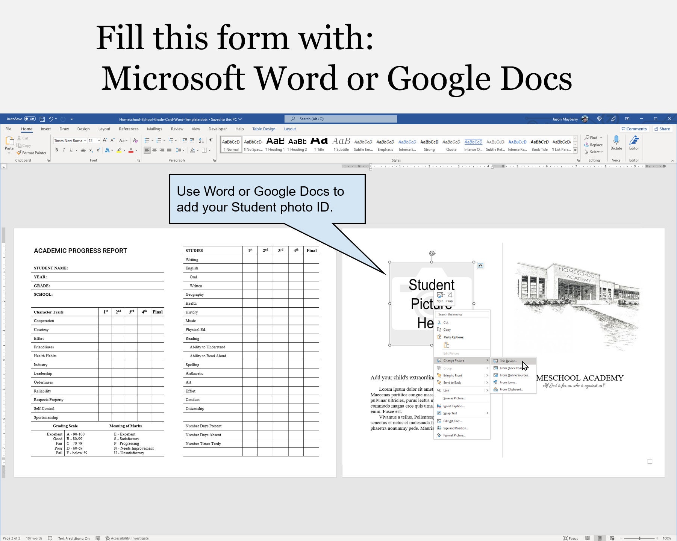Screen dimensions: 677x541
Task: Apply subscript formatting
Action: point(91,150)
